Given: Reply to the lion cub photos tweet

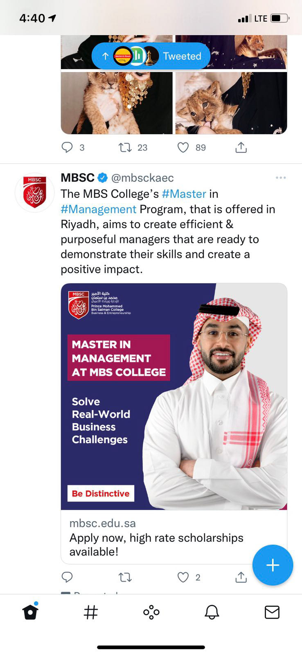Looking at the screenshot, I should (67, 147).
